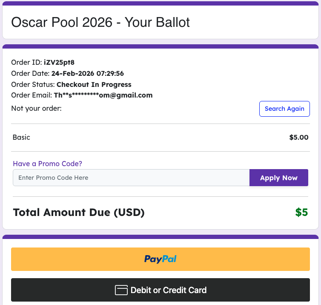
Task: Click the Checkout In Progress status text
Action: 94,84
